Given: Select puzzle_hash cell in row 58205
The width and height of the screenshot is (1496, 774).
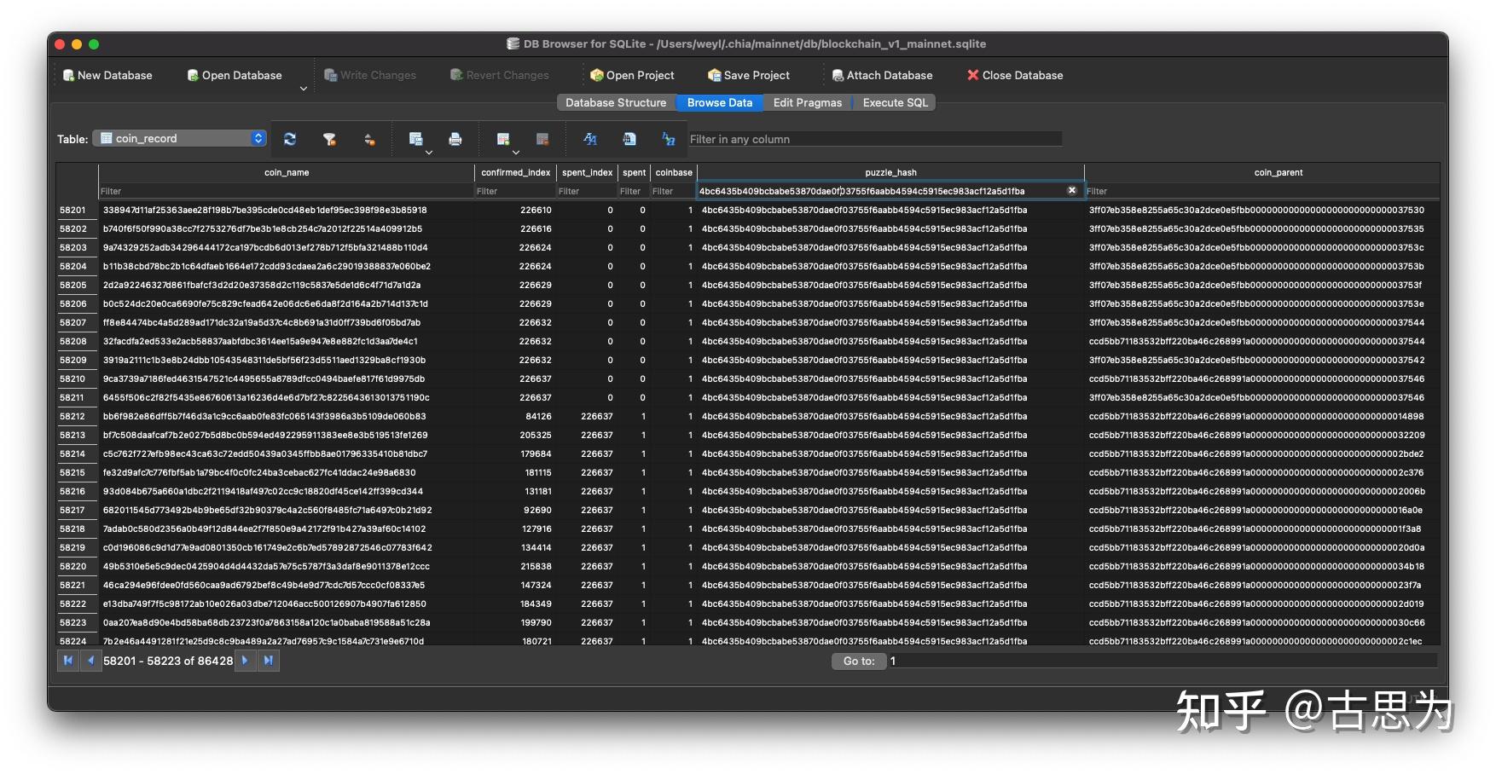Looking at the screenshot, I should coord(890,285).
